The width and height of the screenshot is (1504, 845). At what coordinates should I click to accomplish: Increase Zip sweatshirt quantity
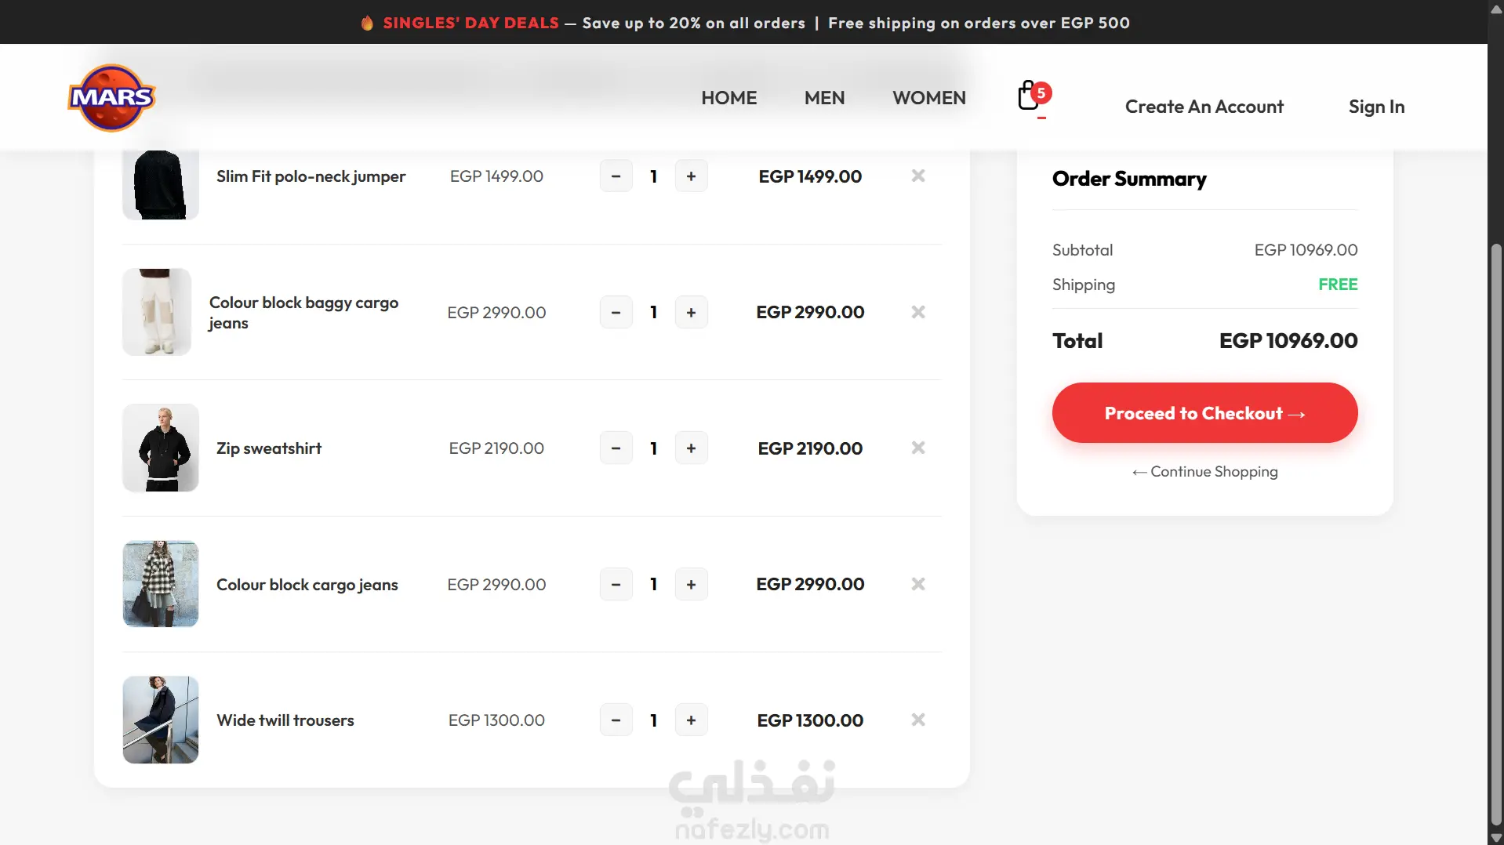click(691, 448)
